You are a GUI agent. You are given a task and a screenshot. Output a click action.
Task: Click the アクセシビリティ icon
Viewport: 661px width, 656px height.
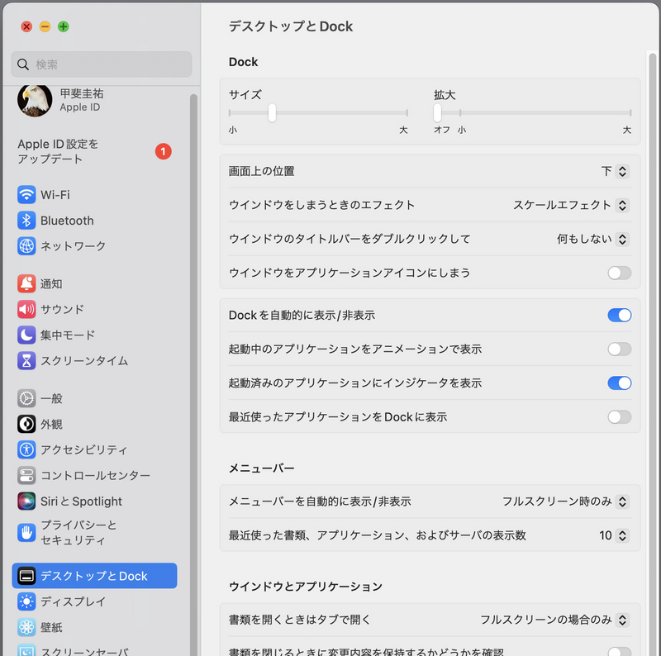[26, 449]
